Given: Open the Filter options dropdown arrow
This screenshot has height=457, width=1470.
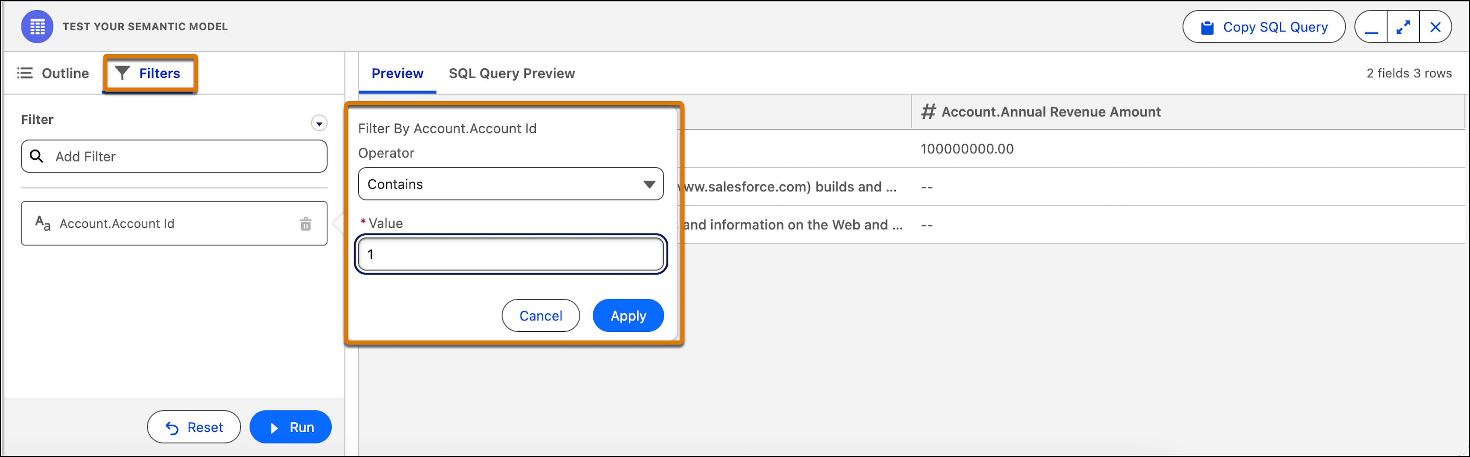Looking at the screenshot, I should 319,123.
